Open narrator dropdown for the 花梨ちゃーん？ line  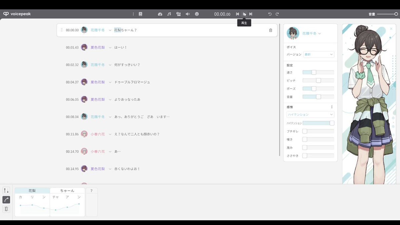pos(110,30)
